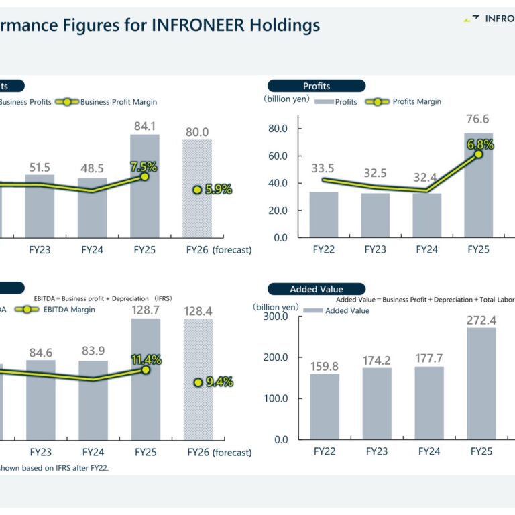Click the 200.0 tick on Added Value axis
This screenshot has height=515, width=515.
[276, 357]
